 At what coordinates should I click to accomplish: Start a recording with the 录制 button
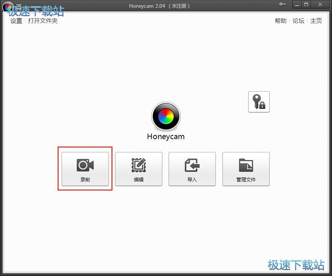point(85,169)
